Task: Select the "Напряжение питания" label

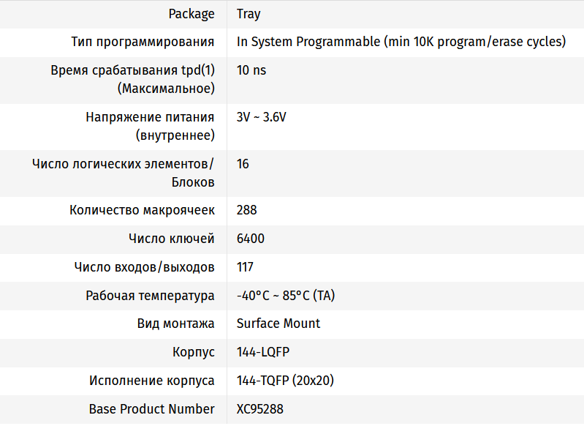Action: point(150,117)
